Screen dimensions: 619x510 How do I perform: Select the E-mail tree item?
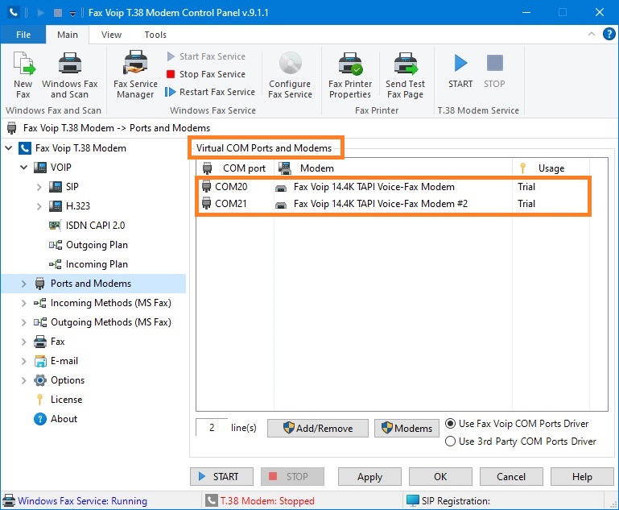pyautogui.click(x=56, y=361)
